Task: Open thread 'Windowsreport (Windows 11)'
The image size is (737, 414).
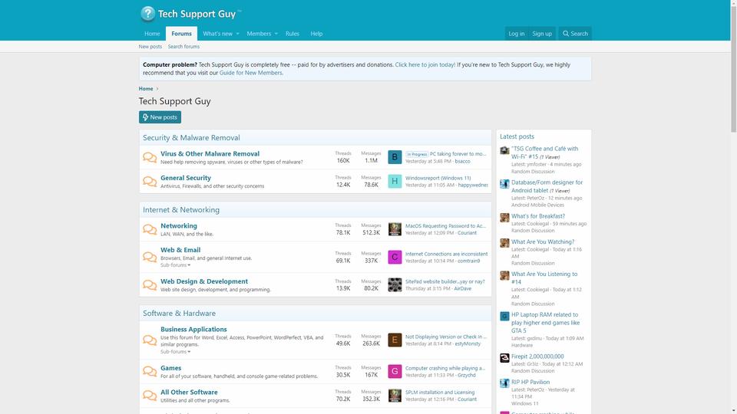Action: pos(438,178)
